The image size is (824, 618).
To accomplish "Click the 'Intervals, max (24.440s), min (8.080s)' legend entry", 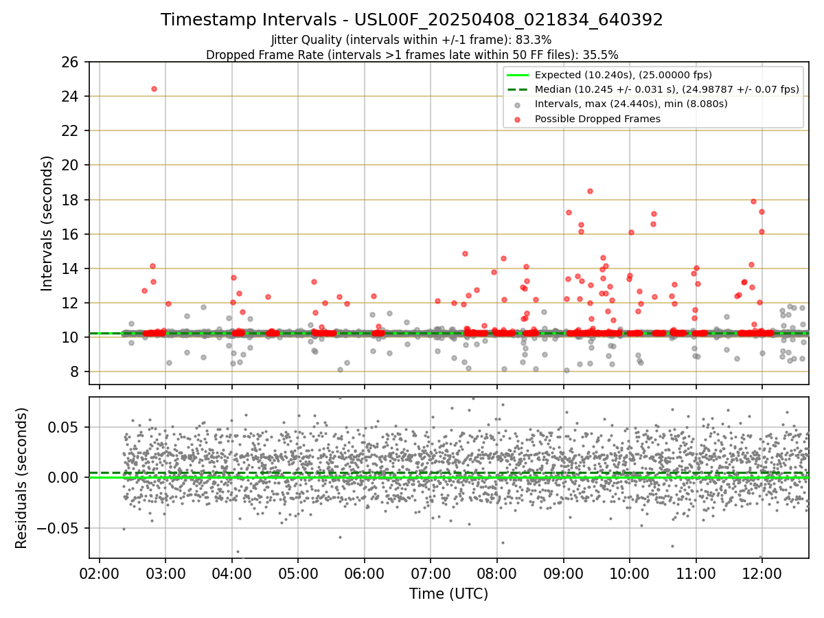I will (x=631, y=104).
